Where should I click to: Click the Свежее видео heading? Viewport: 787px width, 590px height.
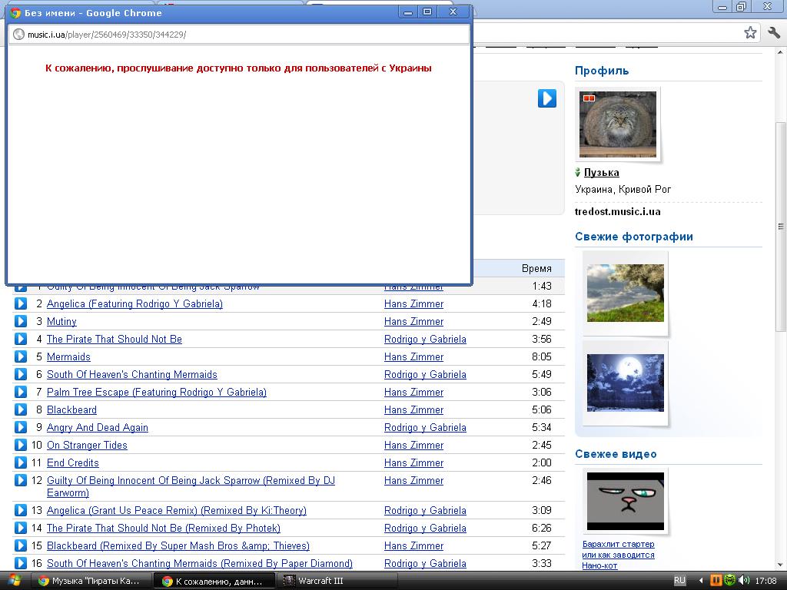(x=616, y=453)
